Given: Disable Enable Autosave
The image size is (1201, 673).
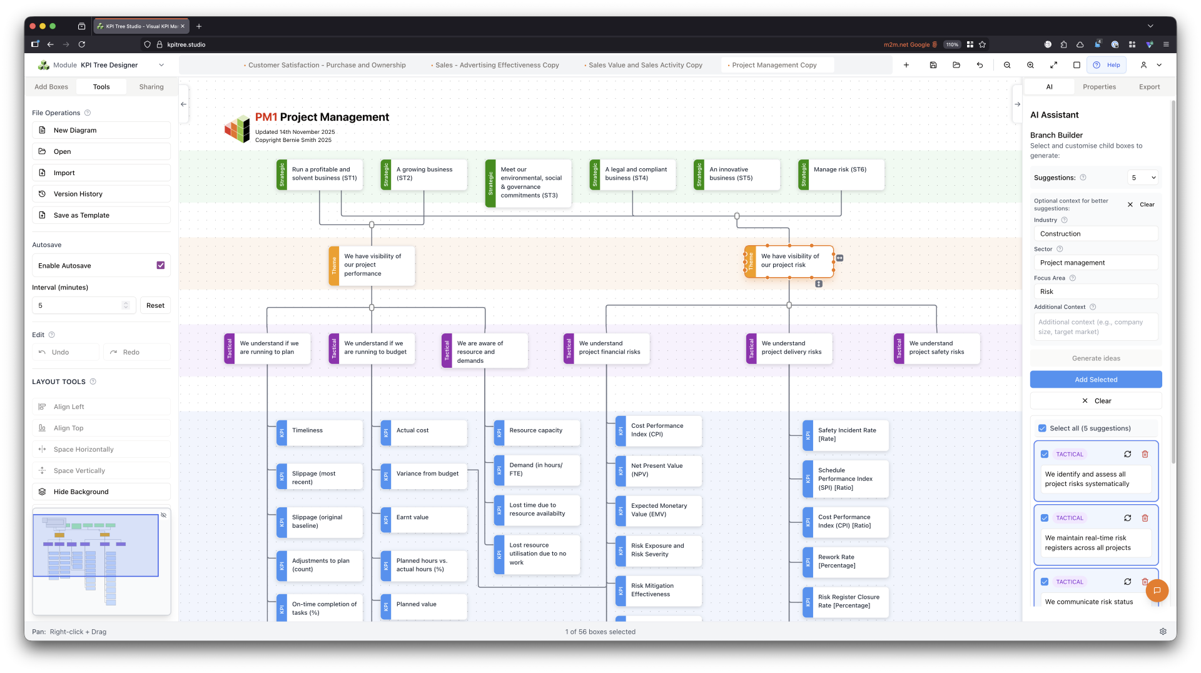Looking at the screenshot, I should click(x=161, y=265).
